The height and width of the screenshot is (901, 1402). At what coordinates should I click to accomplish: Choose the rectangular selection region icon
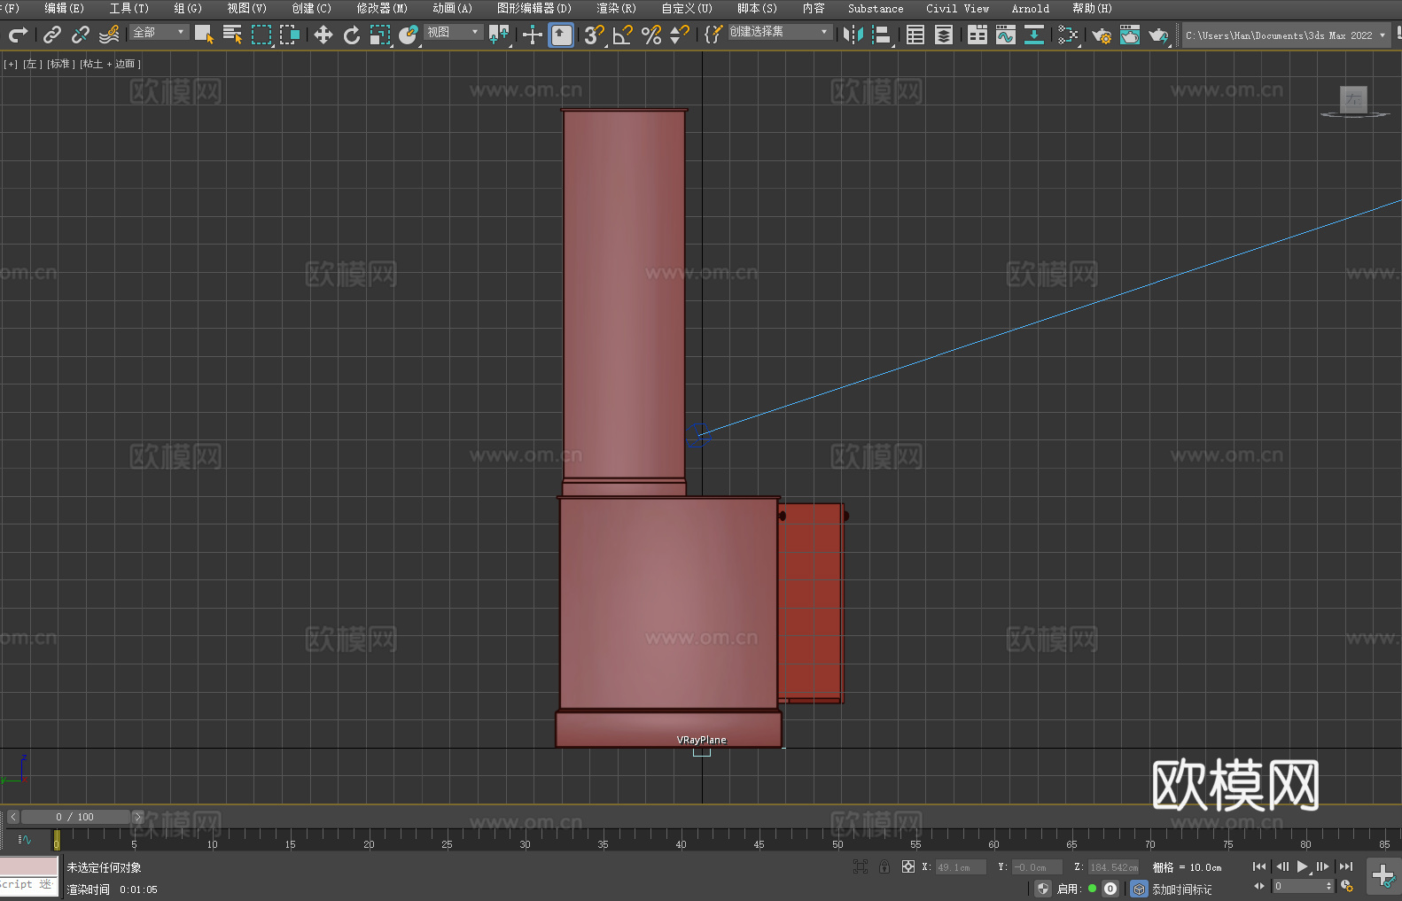pos(261,35)
